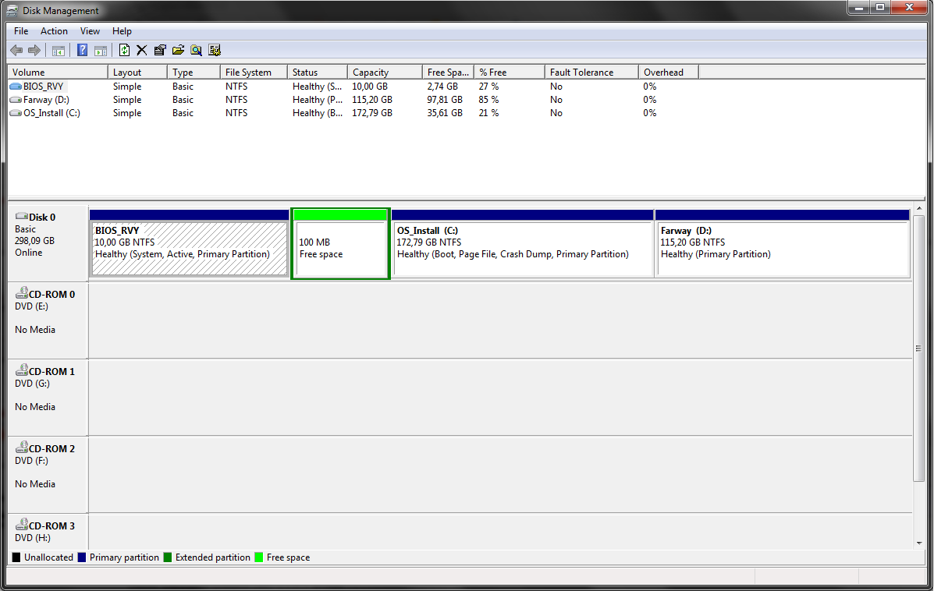Sort by the Volume column header
Viewport: 934px width, 591px height.
pyautogui.click(x=58, y=72)
